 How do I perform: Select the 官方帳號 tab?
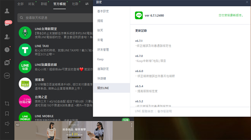click(x=60, y=4)
